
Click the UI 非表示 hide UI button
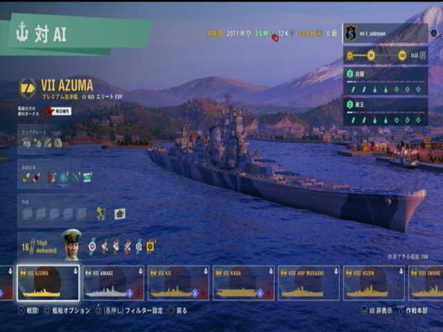tap(377, 311)
